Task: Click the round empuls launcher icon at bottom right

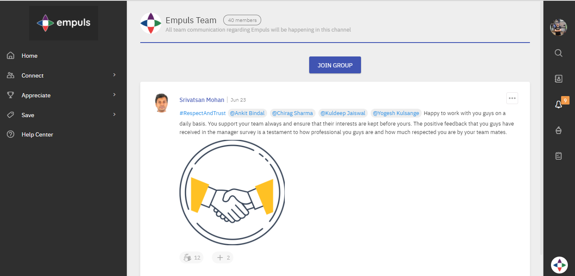Action: (x=559, y=265)
